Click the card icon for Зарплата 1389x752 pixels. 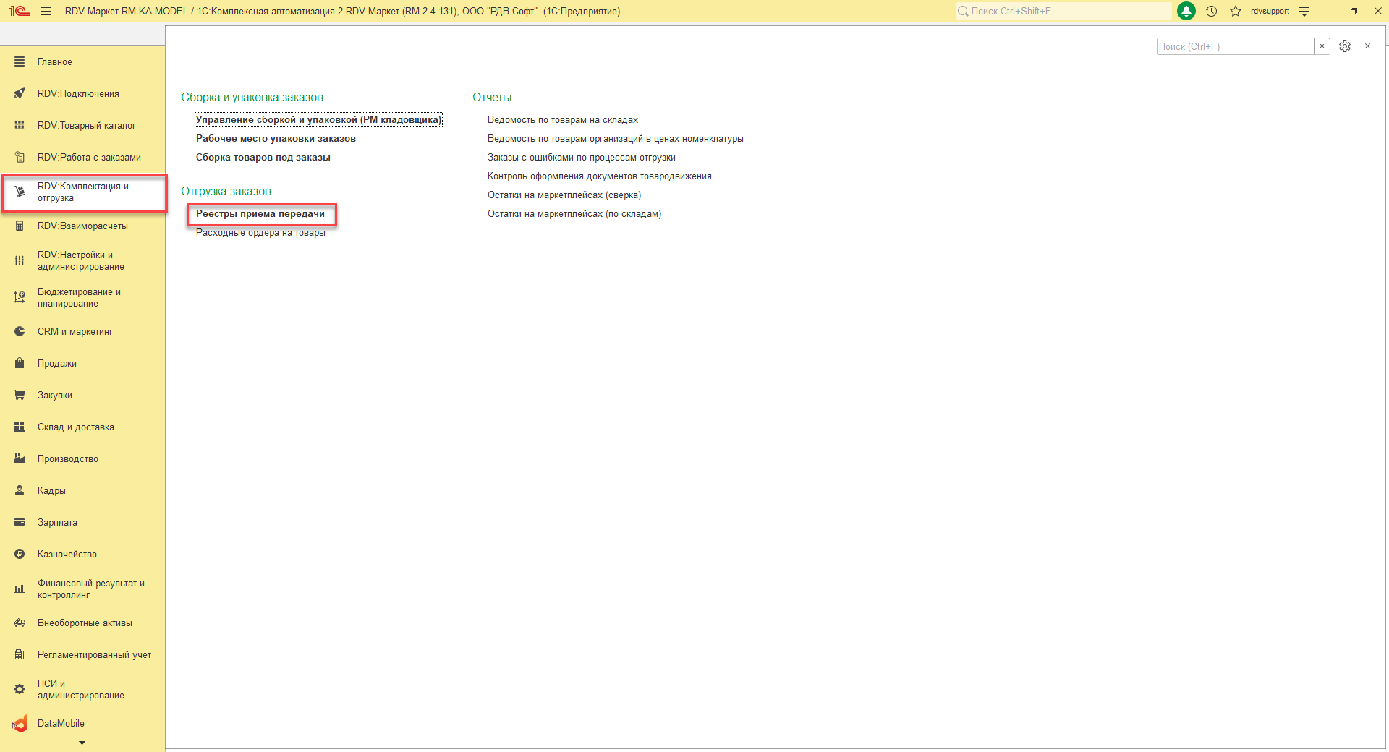click(x=20, y=523)
